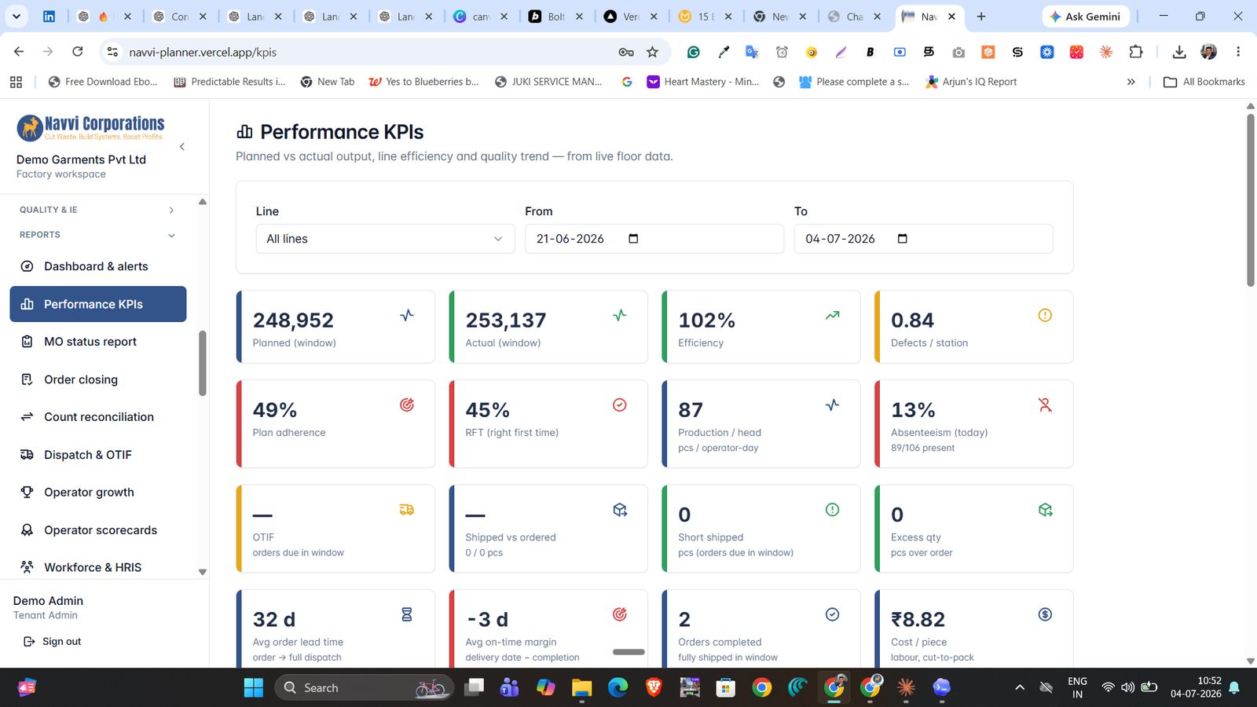The height and width of the screenshot is (707, 1257).
Task: Open Workforce & HRIS
Action: pyautogui.click(x=97, y=567)
